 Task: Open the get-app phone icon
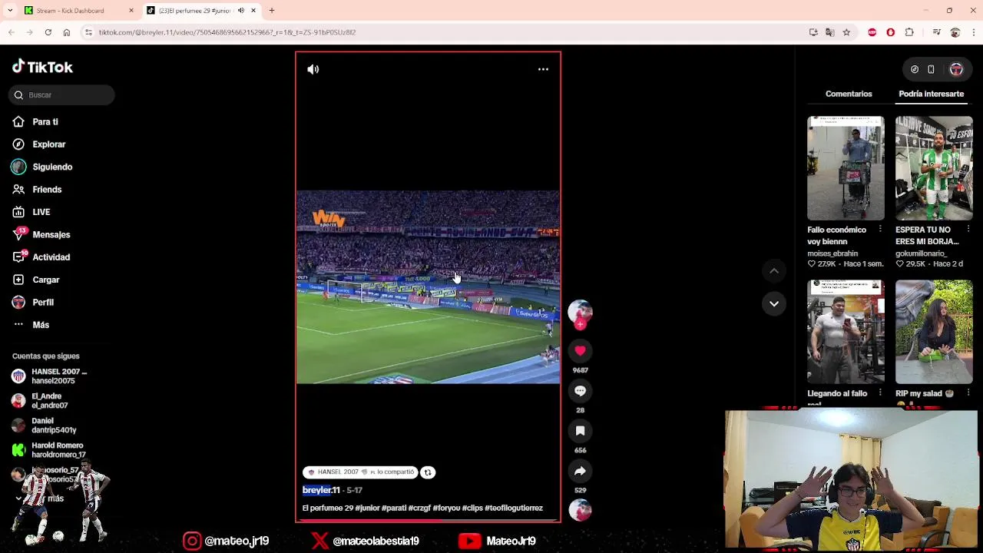click(931, 69)
